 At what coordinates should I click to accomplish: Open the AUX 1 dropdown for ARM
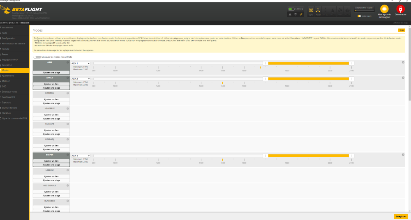pos(80,63)
